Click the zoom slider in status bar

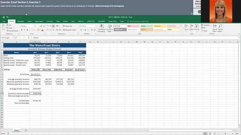click(x=225, y=133)
